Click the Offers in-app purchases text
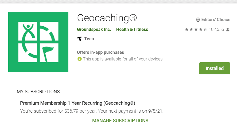 (x=100, y=52)
